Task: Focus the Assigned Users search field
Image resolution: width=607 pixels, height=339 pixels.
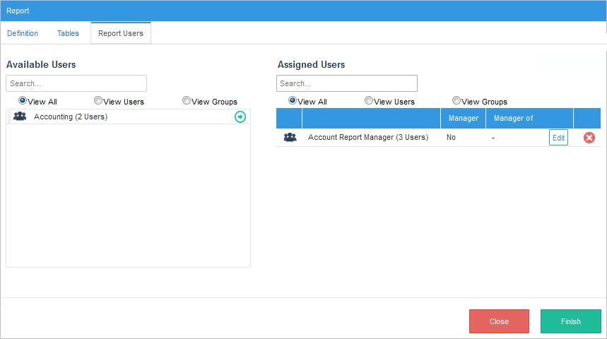Action: [347, 83]
